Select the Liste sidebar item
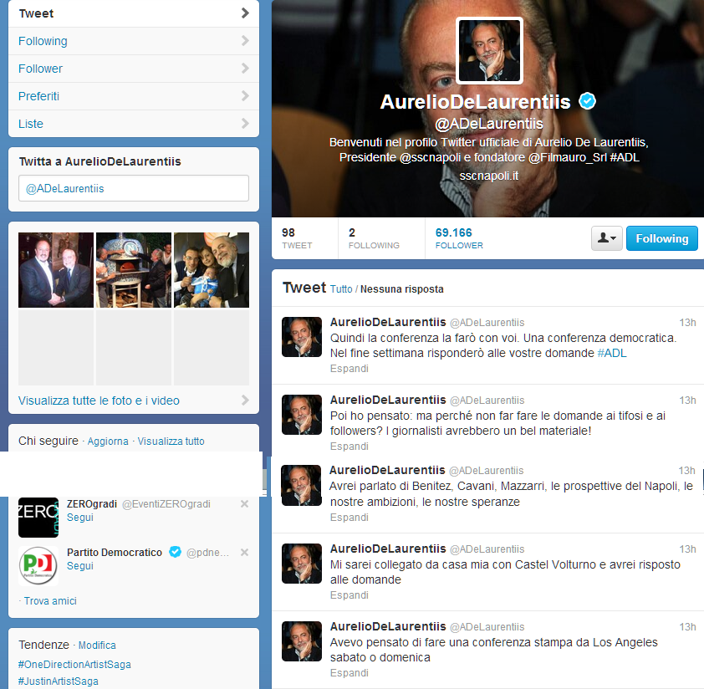Screen dimensions: 704x689 click(x=134, y=124)
